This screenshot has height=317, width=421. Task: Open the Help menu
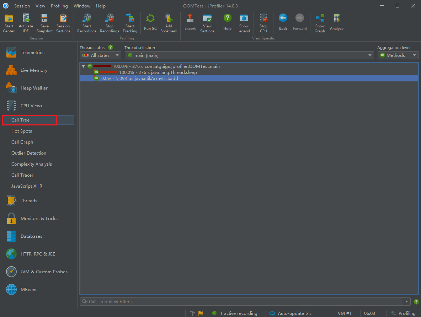coord(101,6)
